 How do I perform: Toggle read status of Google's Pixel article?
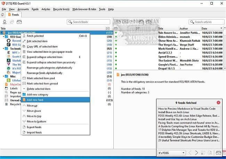(x=116, y=64)
